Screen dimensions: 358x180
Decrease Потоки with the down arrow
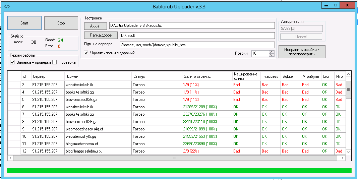pos(271,55)
